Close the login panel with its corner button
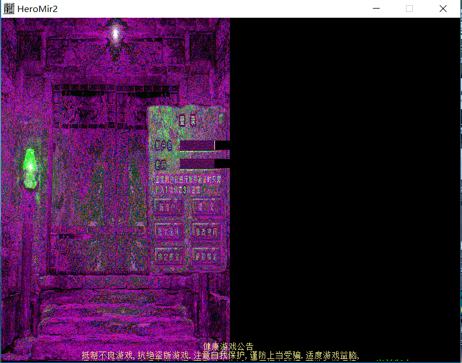 pyautogui.click(x=221, y=119)
